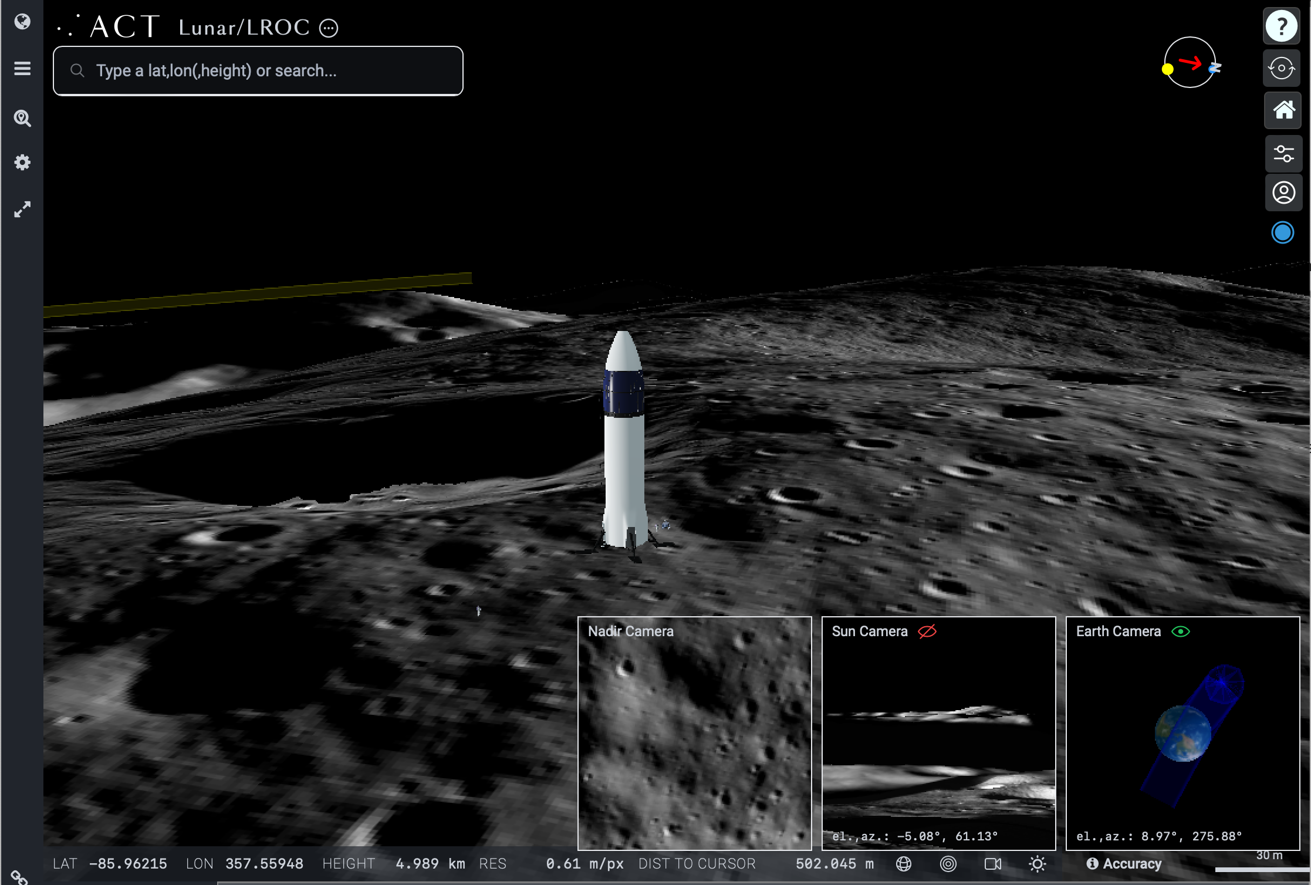Open the gear settings in sidebar
Viewport: 1311px width, 885px height.
point(22,163)
